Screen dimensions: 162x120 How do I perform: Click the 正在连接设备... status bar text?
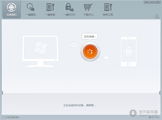pyautogui.click(x=13, y=117)
